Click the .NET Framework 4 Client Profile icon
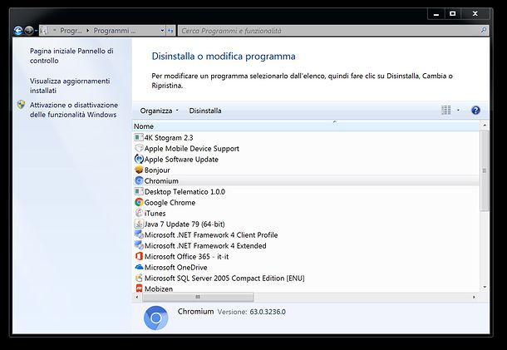507x350 pixels. click(x=139, y=234)
